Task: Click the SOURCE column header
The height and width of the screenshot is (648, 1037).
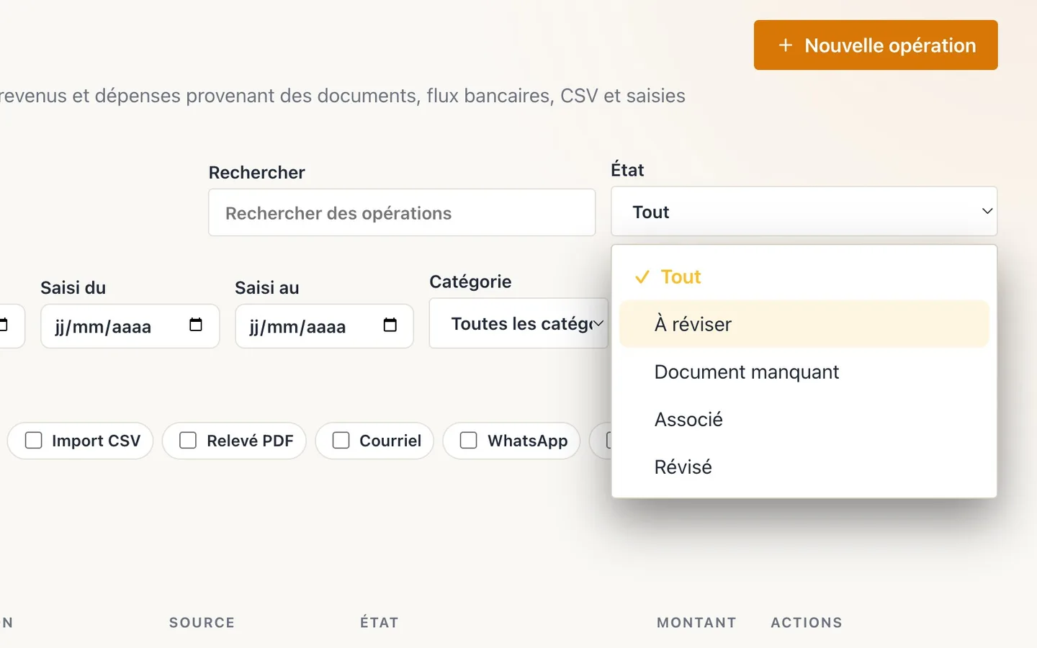Action: point(202,623)
